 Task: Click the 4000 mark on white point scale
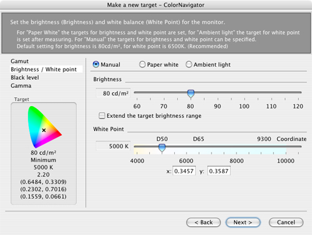(137, 161)
